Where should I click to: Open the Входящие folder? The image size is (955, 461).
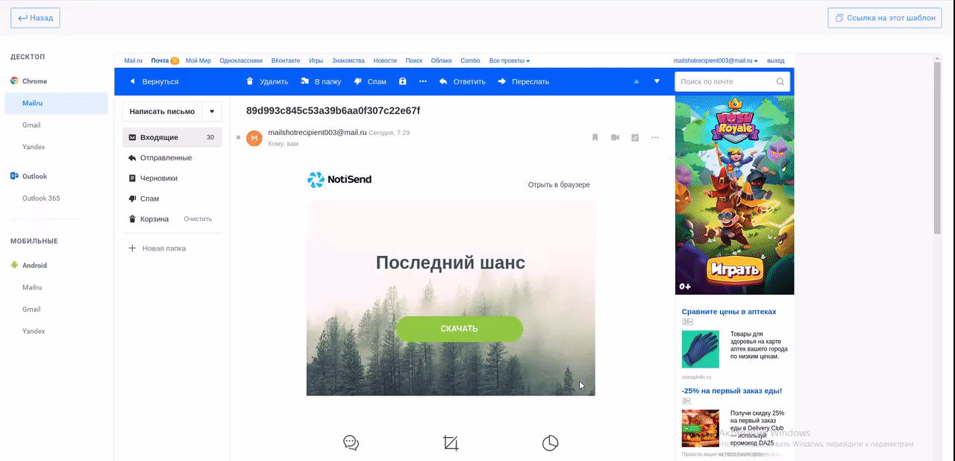(172, 137)
